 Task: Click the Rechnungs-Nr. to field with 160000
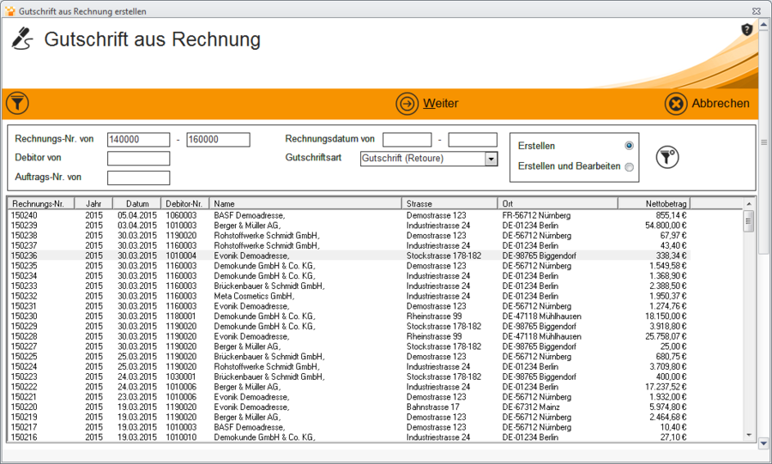(218, 140)
